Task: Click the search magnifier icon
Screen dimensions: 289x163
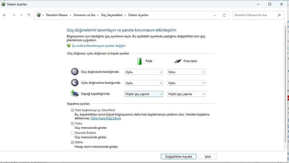Action: point(279,15)
